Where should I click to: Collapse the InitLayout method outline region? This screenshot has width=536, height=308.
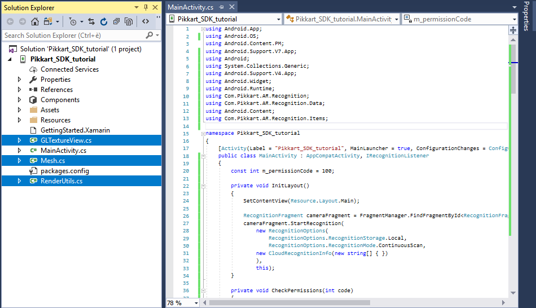(203, 186)
